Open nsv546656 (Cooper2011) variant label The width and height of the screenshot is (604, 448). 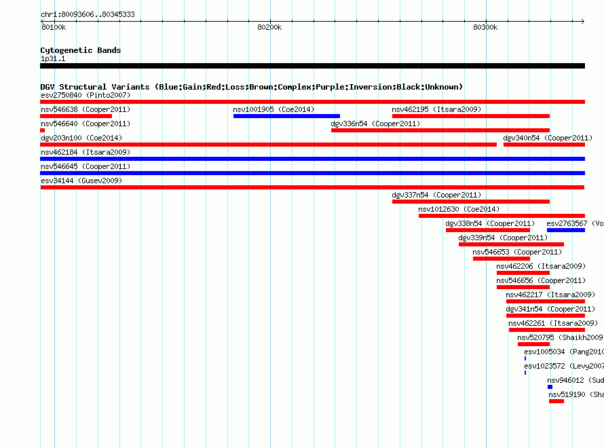pos(541,280)
